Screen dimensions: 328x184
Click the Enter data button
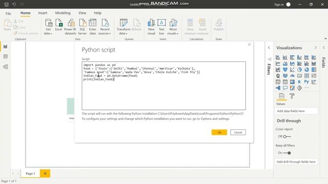[x=92, y=27]
